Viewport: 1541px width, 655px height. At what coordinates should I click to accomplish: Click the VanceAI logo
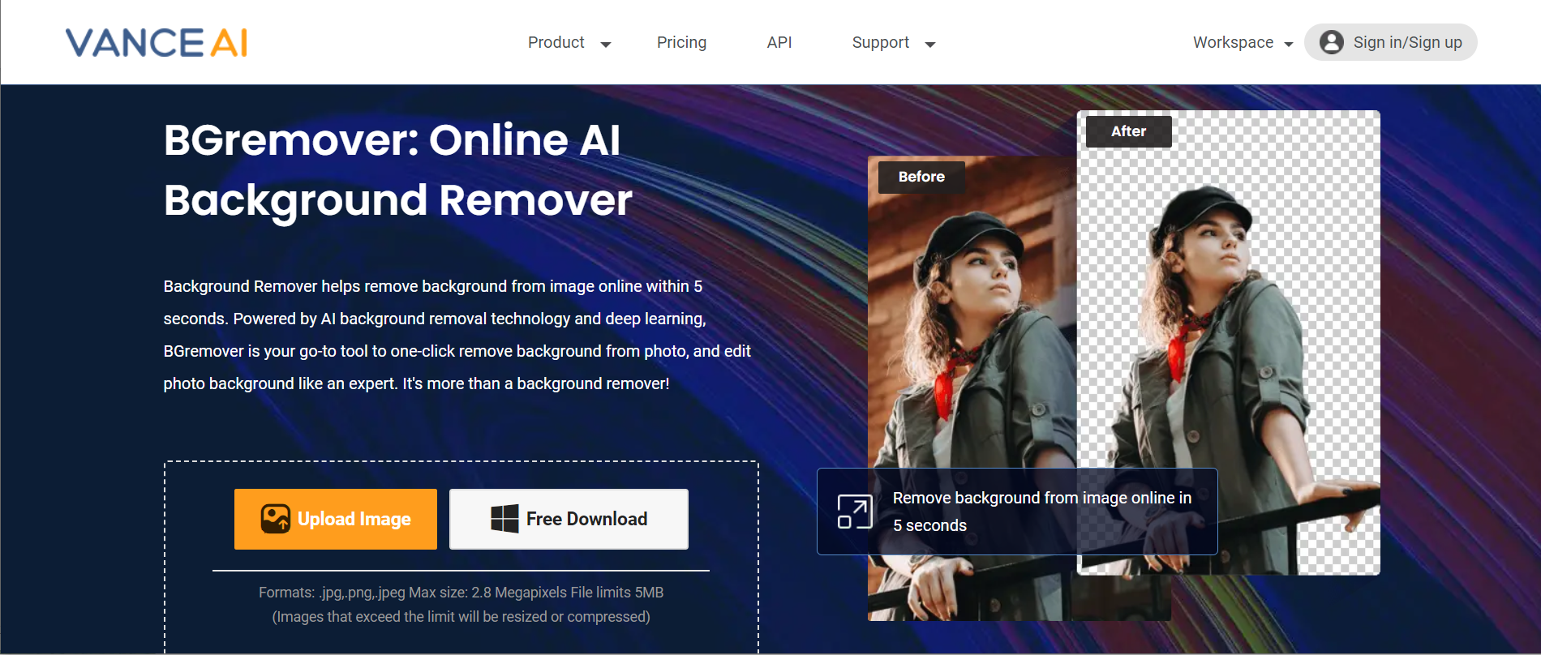(x=156, y=43)
